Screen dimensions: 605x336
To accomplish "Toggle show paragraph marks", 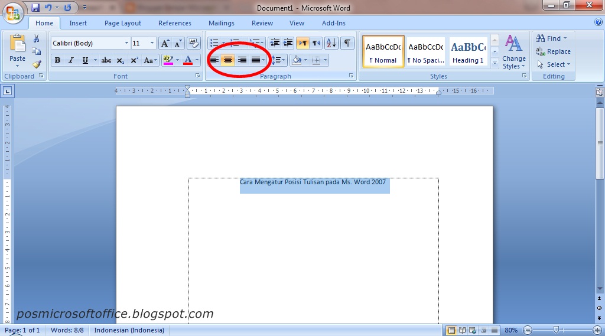I will pos(347,43).
